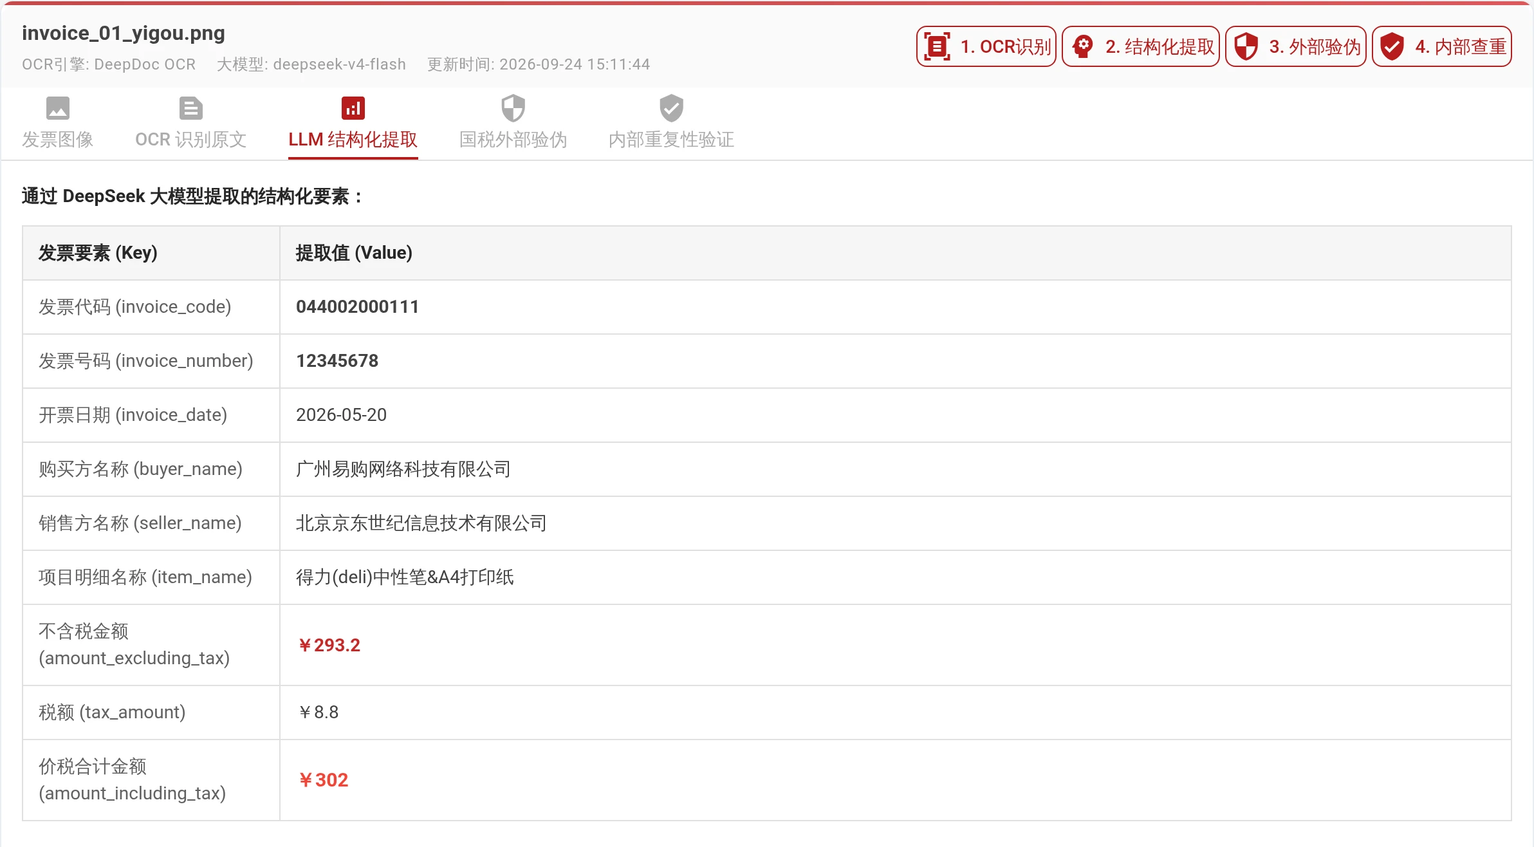Click the OCR 识别原文 document icon
Image resolution: width=1534 pixels, height=847 pixels.
click(191, 108)
